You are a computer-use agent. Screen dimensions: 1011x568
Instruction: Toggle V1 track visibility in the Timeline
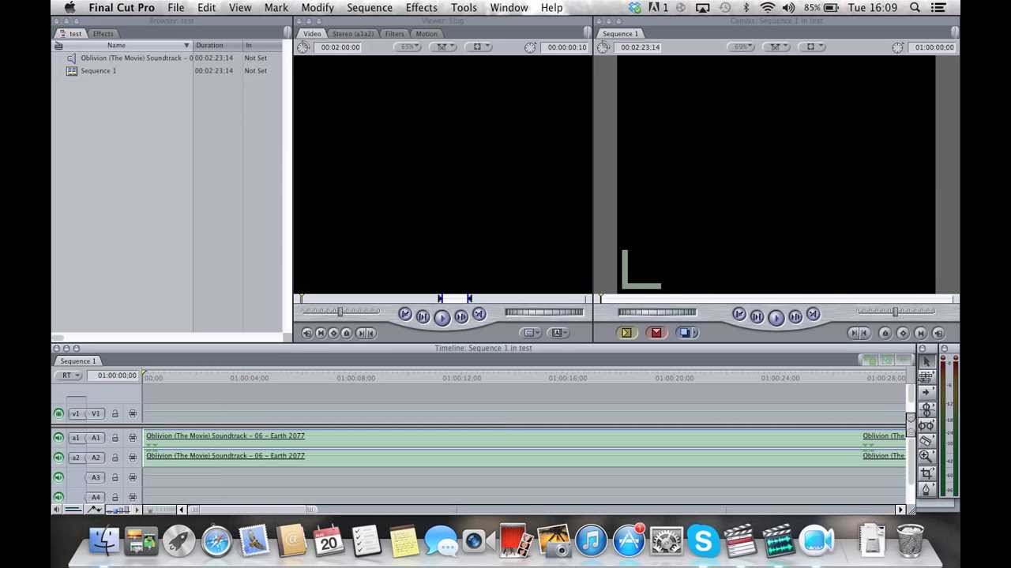(x=58, y=413)
